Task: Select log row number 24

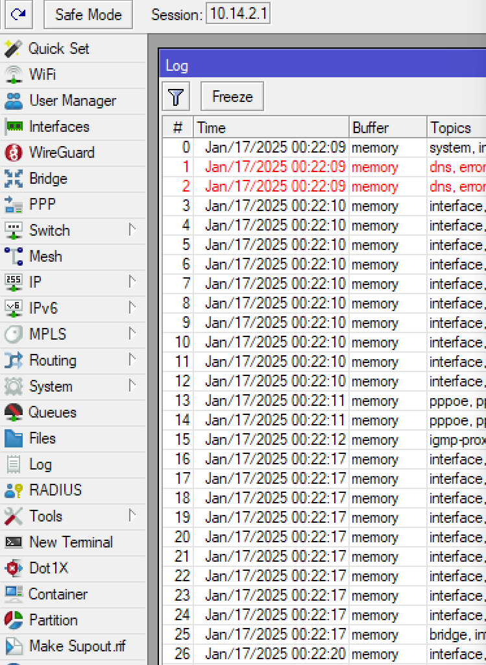Action: (x=324, y=615)
